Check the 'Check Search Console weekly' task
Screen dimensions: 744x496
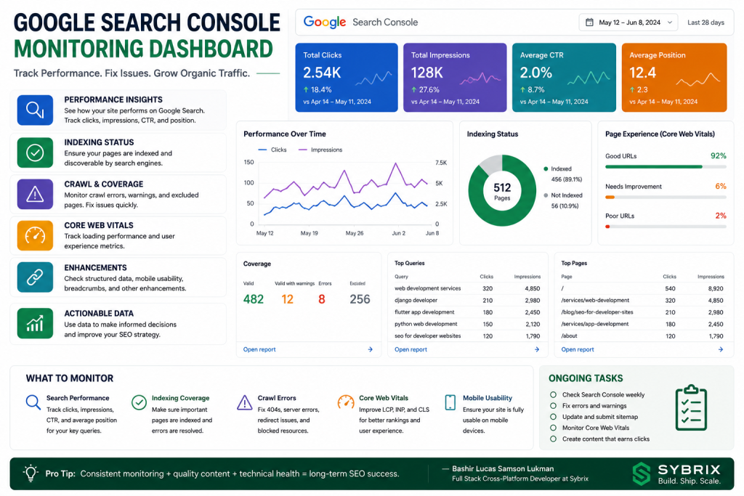[553, 394]
